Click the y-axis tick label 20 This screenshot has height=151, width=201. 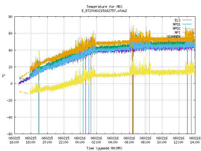click(10, 67)
